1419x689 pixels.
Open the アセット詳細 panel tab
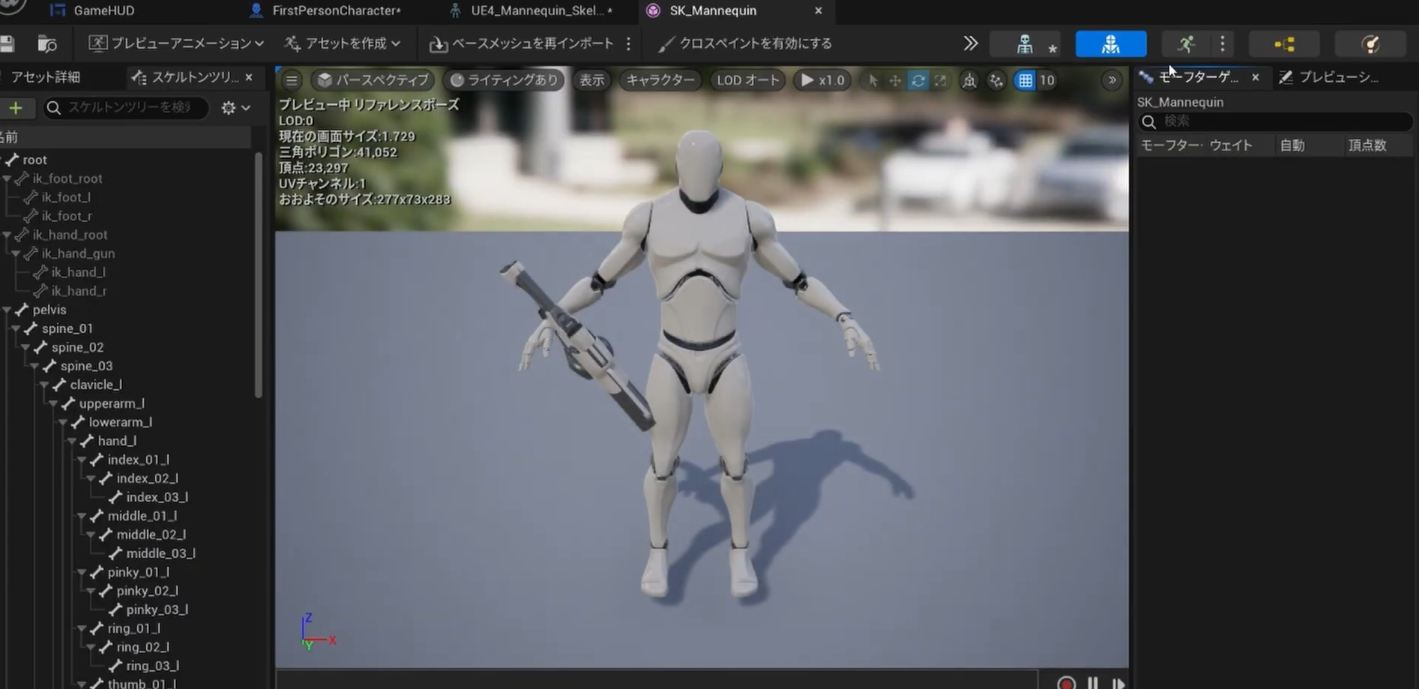[x=45, y=77]
